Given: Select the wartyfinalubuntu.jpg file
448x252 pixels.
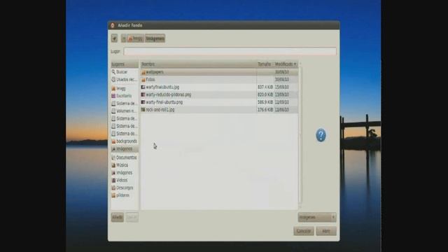Looking at the screenshot, I should click(219, 87).
